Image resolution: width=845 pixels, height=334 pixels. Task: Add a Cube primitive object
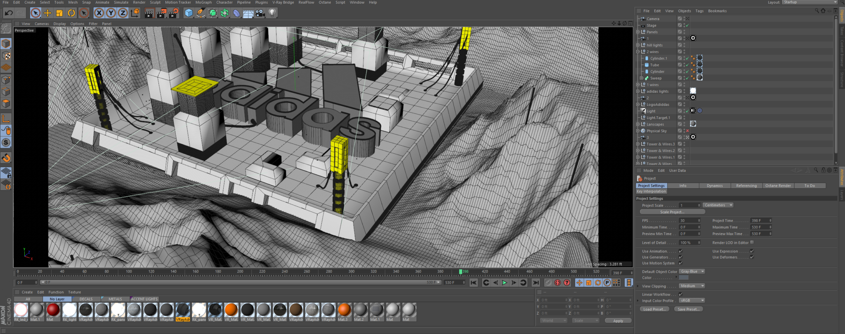(189, 13)
